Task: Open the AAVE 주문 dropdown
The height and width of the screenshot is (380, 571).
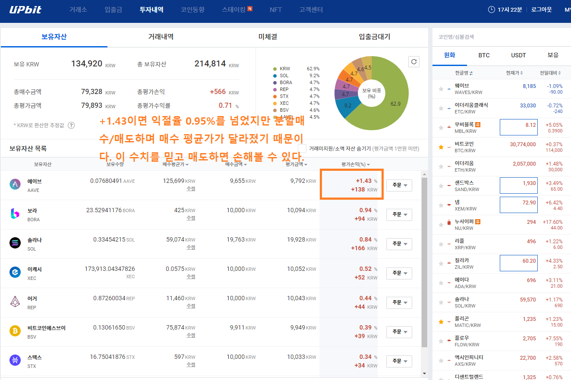Action: [399, 185]
